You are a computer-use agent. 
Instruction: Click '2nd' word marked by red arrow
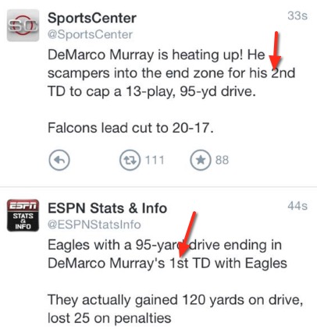pyautogui.click(x=283, y=73)
